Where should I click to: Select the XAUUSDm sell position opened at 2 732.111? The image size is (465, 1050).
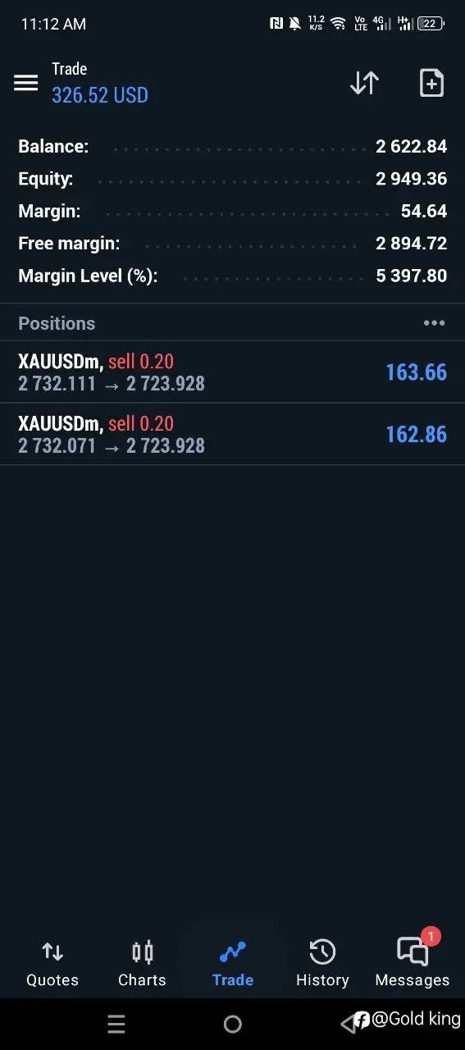pyautogui.click(x=232, y=372)
